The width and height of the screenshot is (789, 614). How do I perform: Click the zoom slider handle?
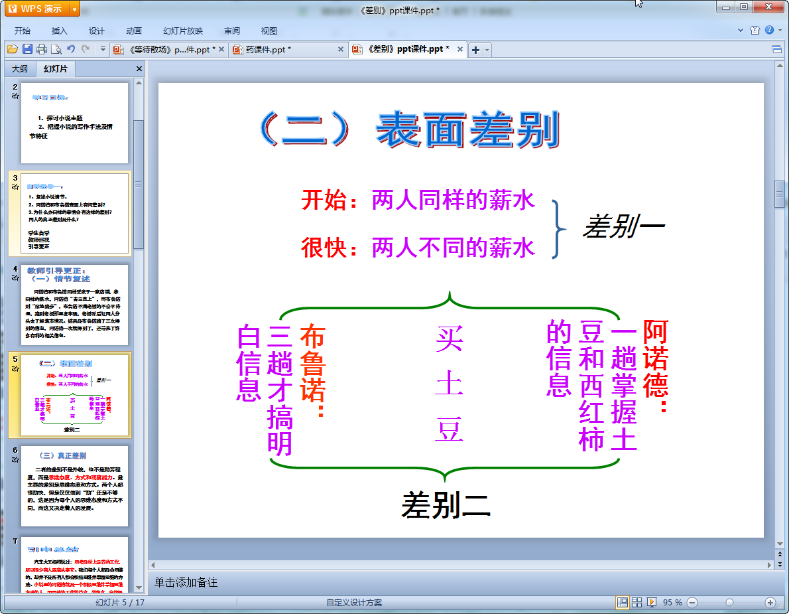pos(729,603)
